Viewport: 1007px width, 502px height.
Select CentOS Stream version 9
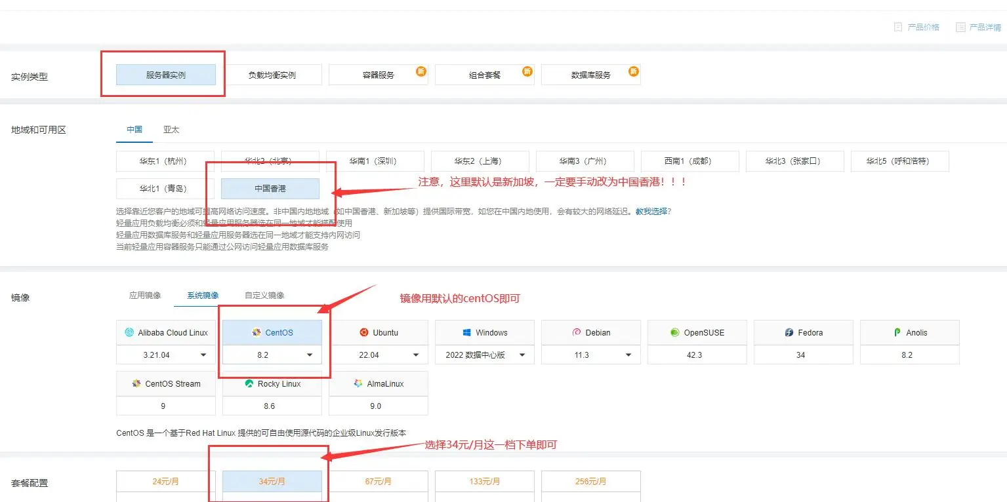[166, 406]
